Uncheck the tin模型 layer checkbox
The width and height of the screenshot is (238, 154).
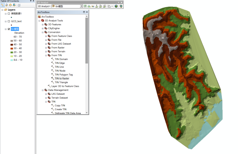[9, 29]
